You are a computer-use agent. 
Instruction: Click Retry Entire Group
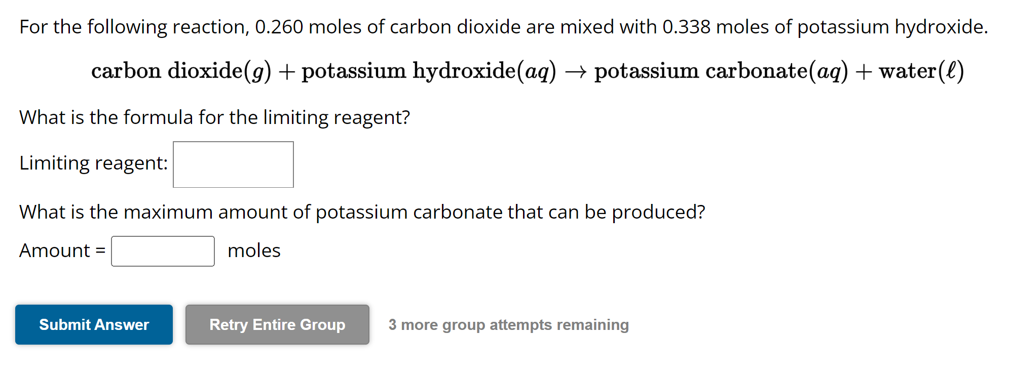[x=277, y=324]
